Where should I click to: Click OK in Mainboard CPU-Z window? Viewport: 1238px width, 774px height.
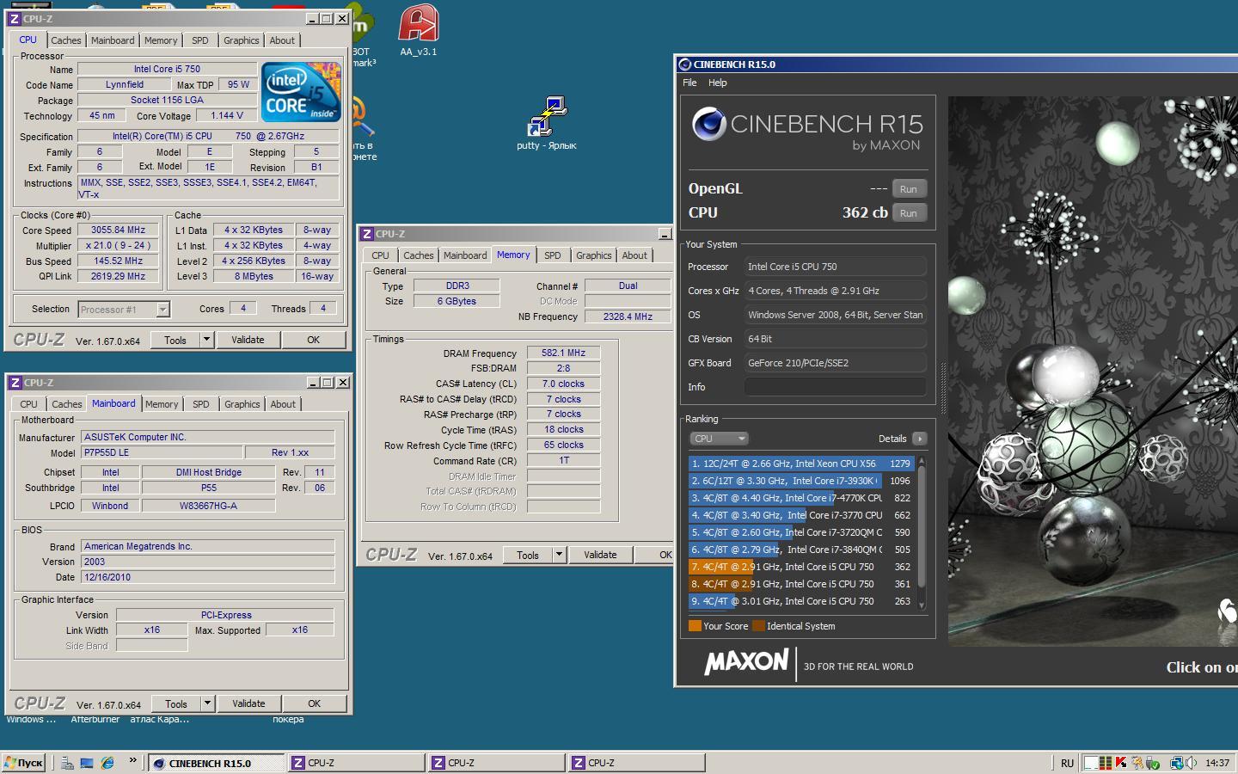click(315, 703)
